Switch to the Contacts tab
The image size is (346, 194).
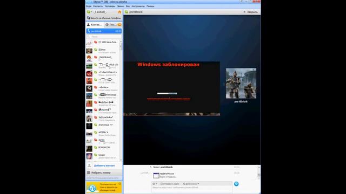[x=95, y=25]
